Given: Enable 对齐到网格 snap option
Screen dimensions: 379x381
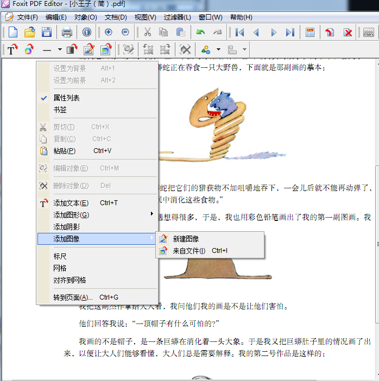Looking at the screenshot, I should pos(70,280).
